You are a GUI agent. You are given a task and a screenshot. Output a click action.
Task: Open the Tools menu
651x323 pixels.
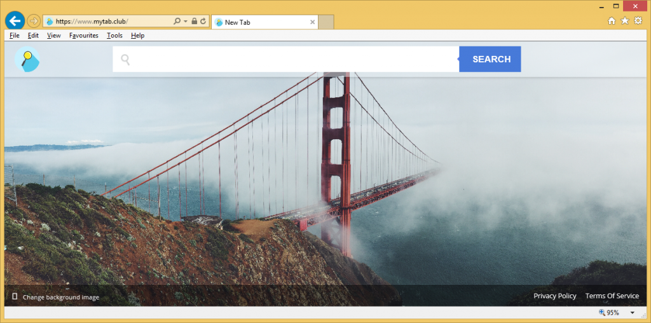(114, 36)
